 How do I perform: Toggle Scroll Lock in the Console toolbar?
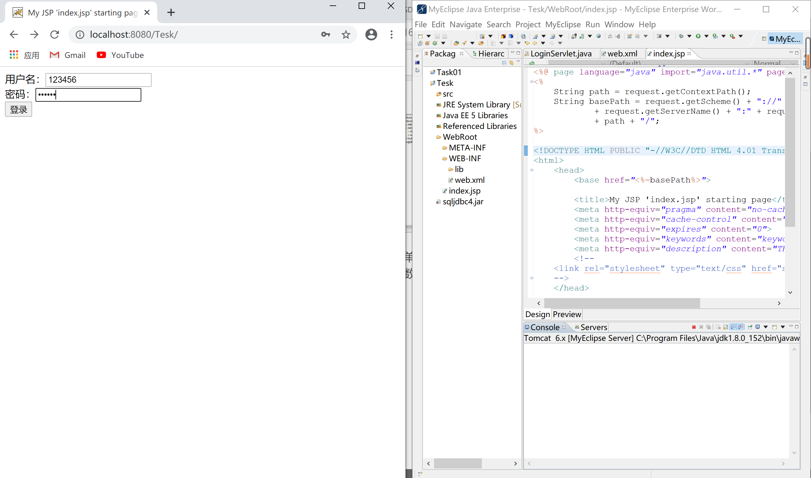(x=726, y=327)
